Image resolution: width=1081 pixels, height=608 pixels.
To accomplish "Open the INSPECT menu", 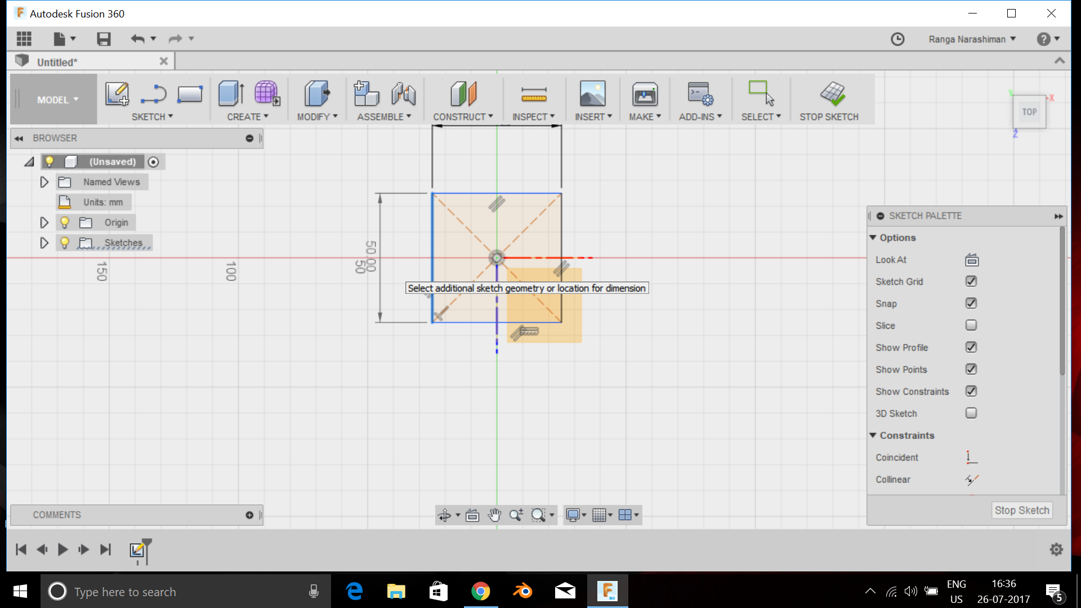I will pyautogui.click(x=533, y=117).
